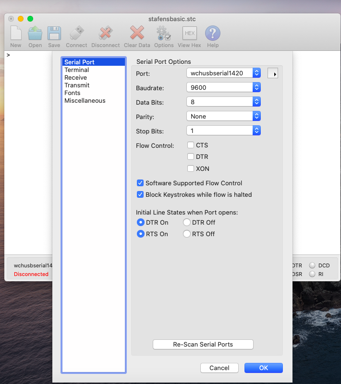Open the Parity dropdown
This screenshot has width=341, height=384.
pyautogui.click(x=223, y=116)
